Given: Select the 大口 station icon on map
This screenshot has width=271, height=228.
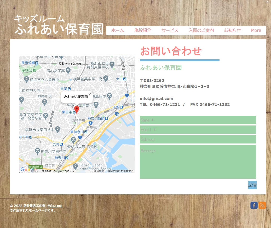Looking at the screenshot, I should click(125, 79).
